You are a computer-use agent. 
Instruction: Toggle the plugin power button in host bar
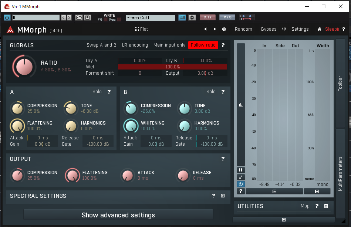coord(7,17)
